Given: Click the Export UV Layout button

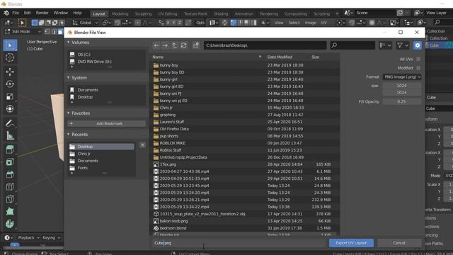Looking at the screenshot, I should click(x=351, y=243).
